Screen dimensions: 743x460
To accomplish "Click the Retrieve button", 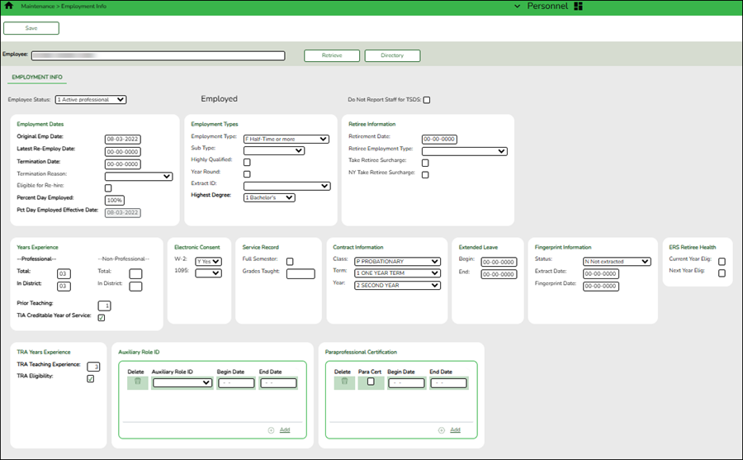I will (x=332, y=55).
